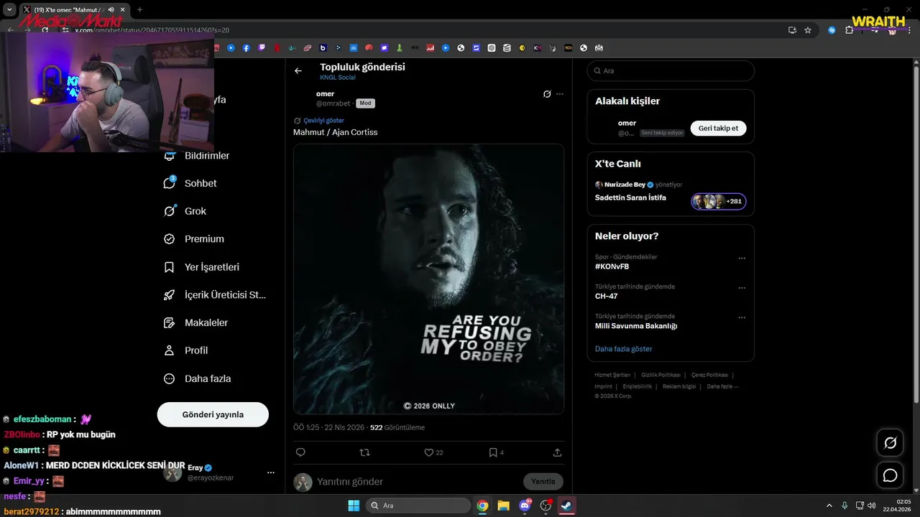Open Windows Start menu
920x517 pixels.
pyautogui.click(x=354, y=506)
